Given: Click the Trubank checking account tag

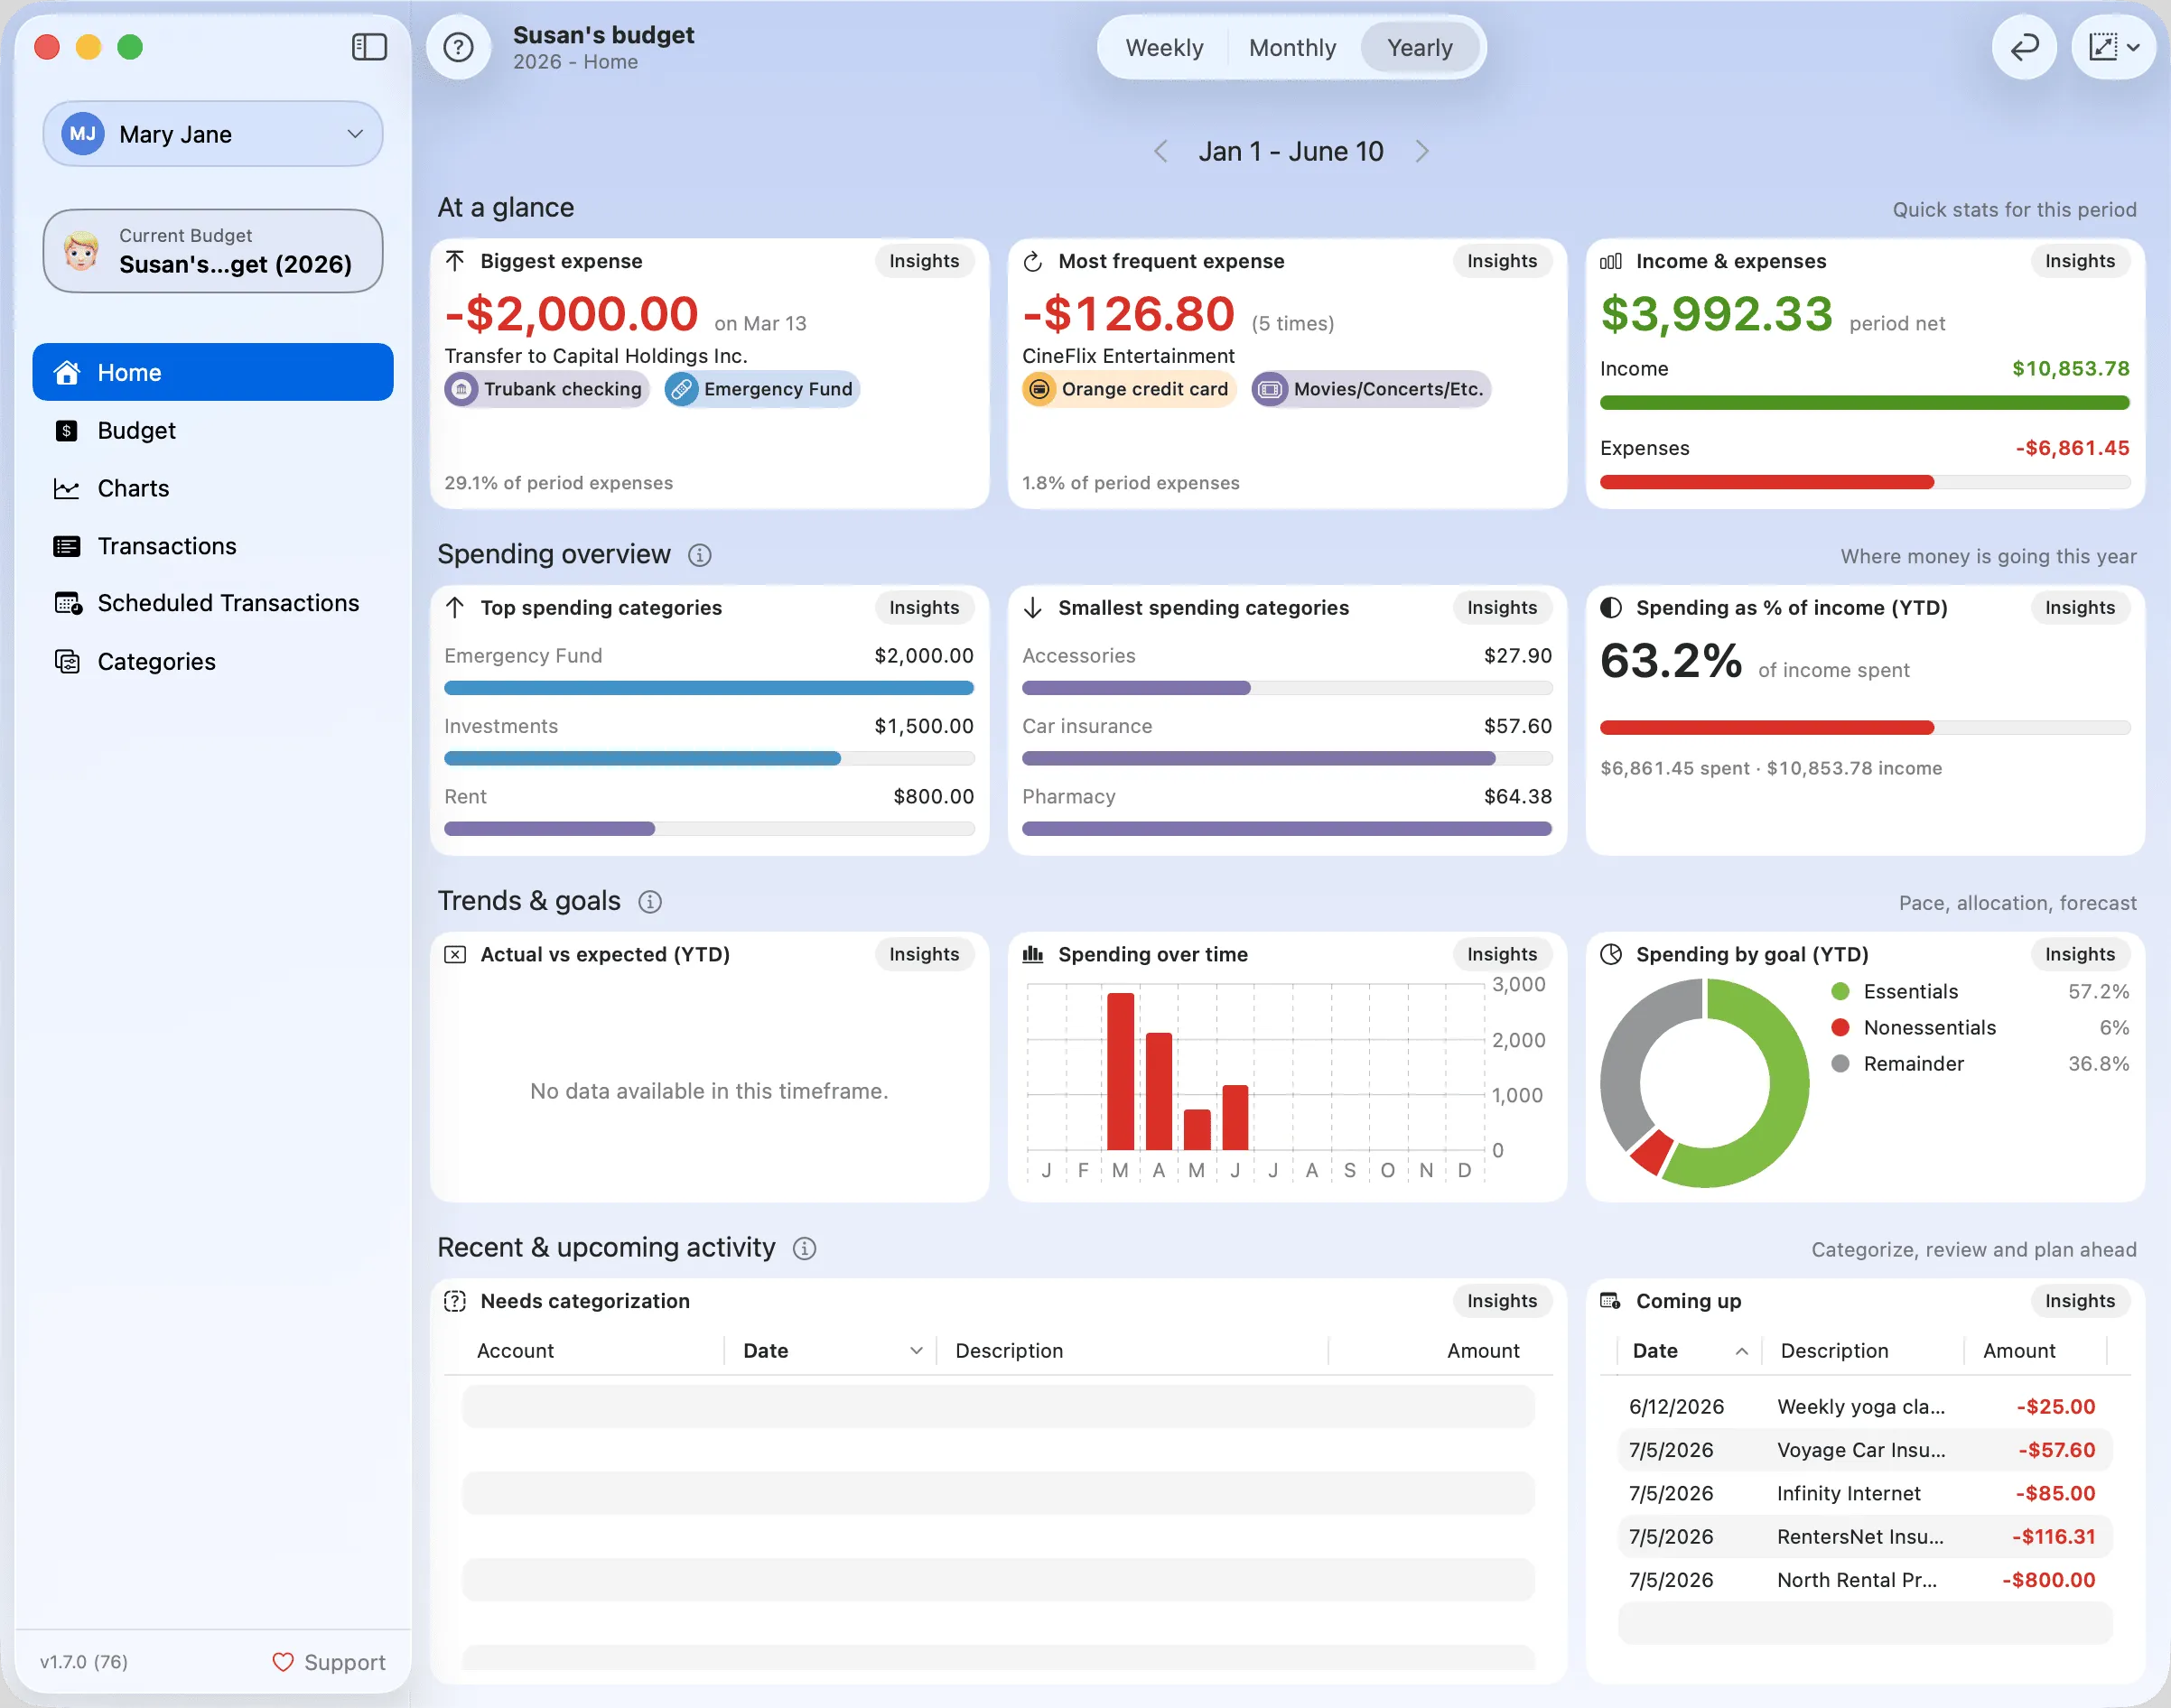Looking at the screenshot, I should pyautogui.click(x=546, y=389).
